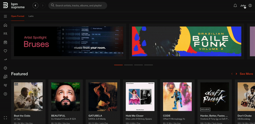
Task: Open the BEAUTIFUL album cover
Action: pos(66,97)
